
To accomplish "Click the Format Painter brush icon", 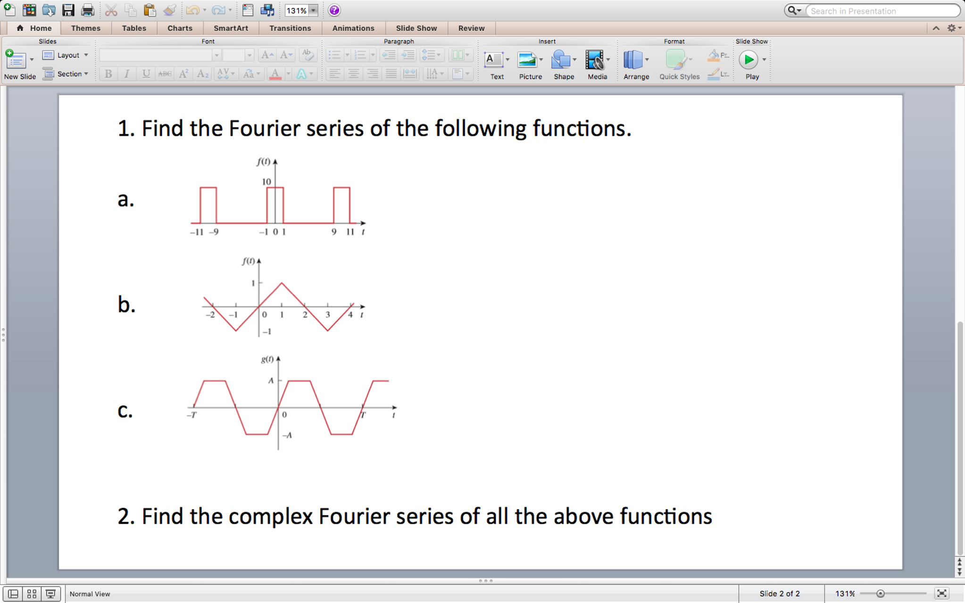I will (x=169, y=10).
